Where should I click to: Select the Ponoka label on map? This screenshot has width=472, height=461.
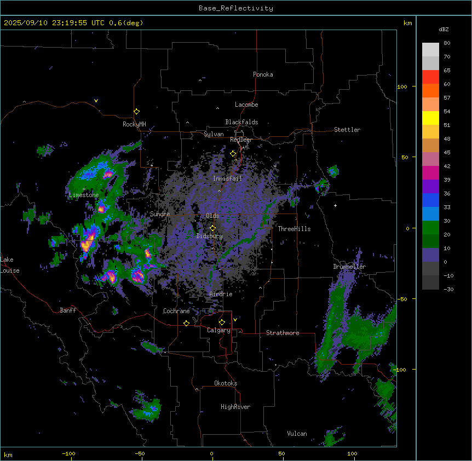click(263, 74)
